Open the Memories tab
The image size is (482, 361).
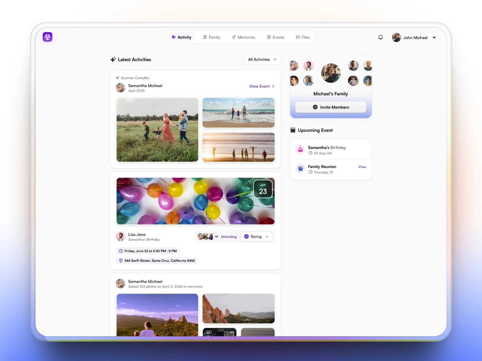(x=243, y=37)
